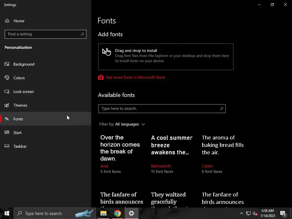Click the Personalization sidebar heading
292x219 pixels.
click(18, 48)
